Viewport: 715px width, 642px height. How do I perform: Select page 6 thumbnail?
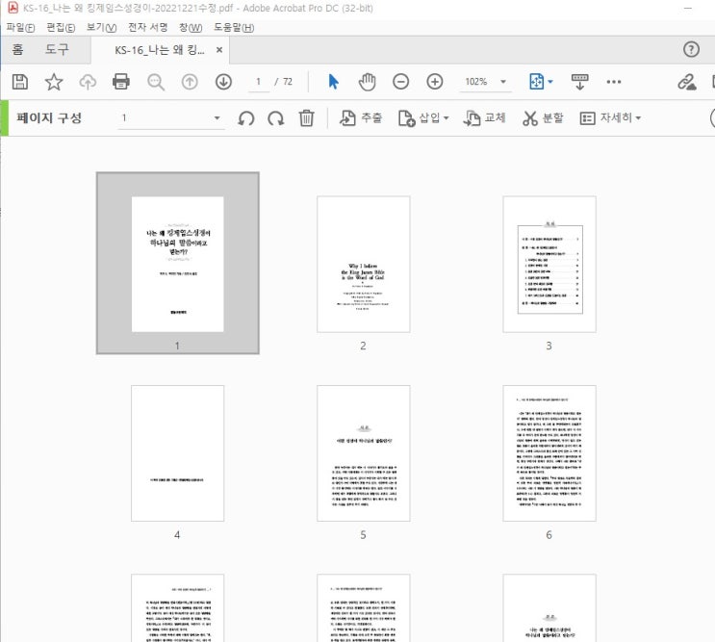pyautogui.click(x=549, y=453)
